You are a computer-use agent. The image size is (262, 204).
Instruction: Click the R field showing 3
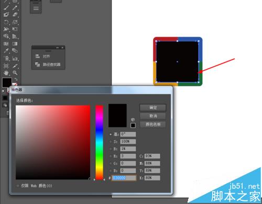[x=128, y=156]
